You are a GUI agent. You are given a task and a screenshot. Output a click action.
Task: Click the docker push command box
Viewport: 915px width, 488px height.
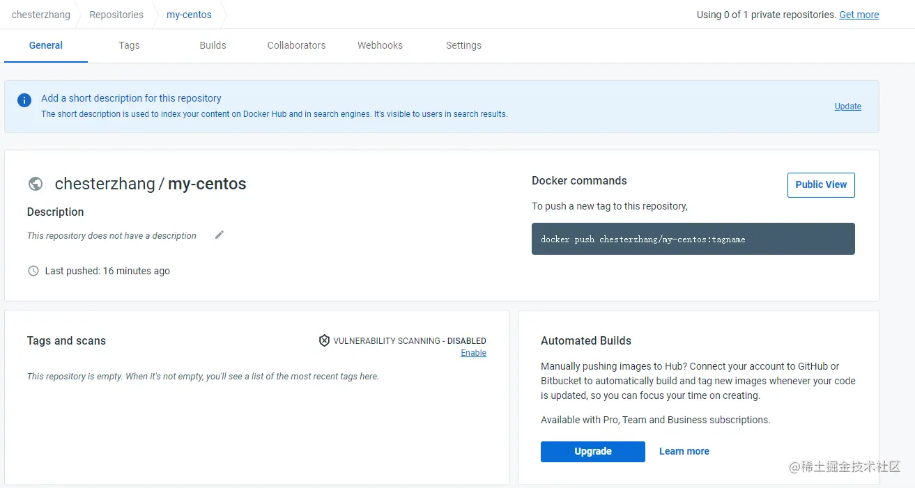pos(693,239)
